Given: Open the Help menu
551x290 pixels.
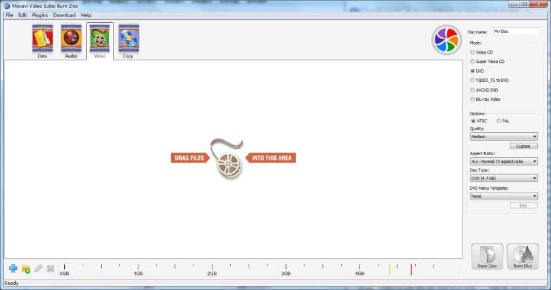Looking at the screenshot, I should [86, 16].
